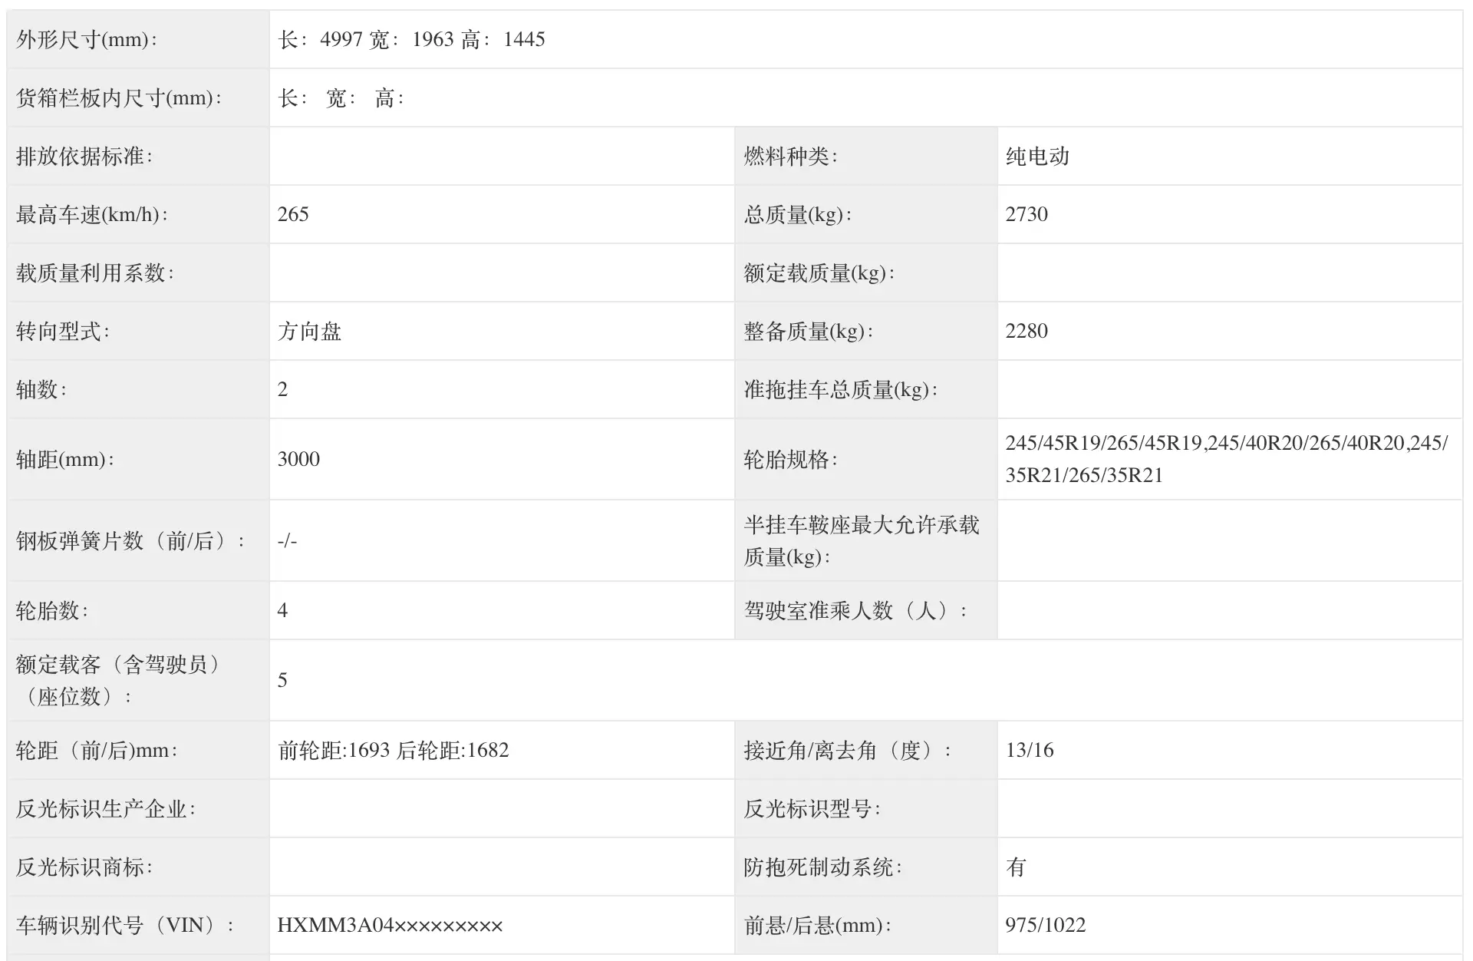This screenshot has width=1473, height=961.
Task: Click the 轮胎规格 label cell
Action: click(x=790, y=460)
